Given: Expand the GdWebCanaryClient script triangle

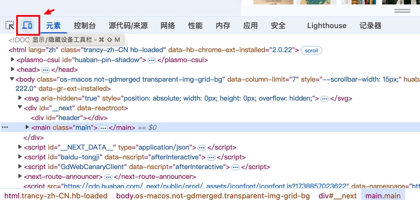Looking at the screenshot, I should coord(20,166).
